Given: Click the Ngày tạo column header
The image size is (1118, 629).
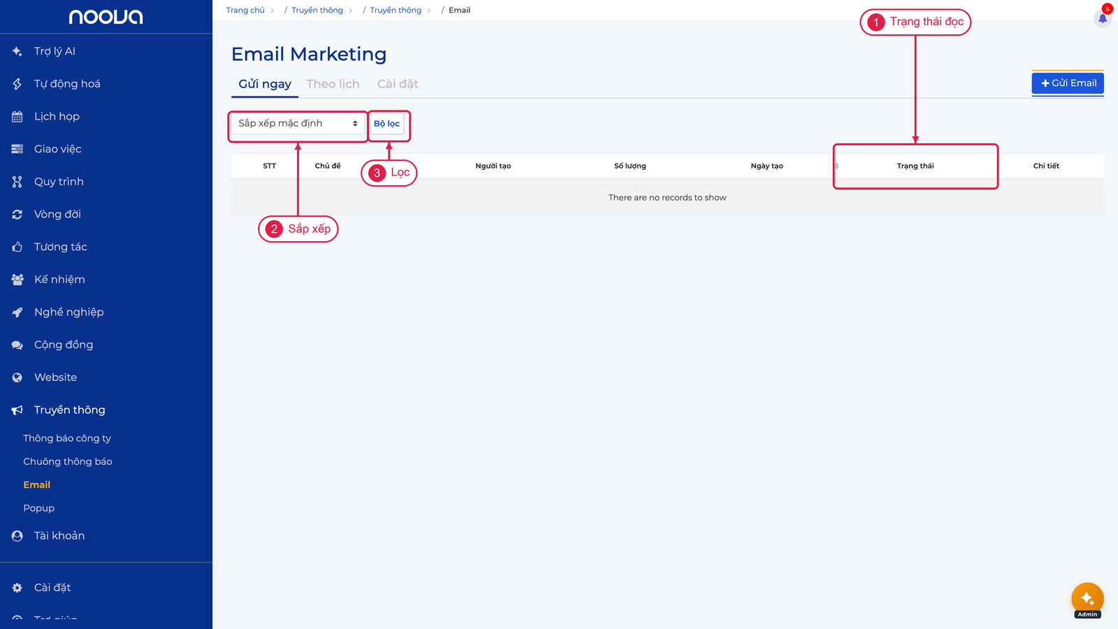Looking at the screenshot, I should [x=767, y=166].
